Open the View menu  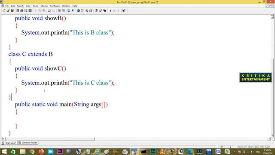coord(28,6)
